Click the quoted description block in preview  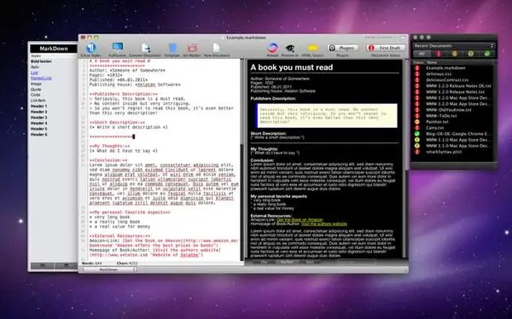pos(326,116)
